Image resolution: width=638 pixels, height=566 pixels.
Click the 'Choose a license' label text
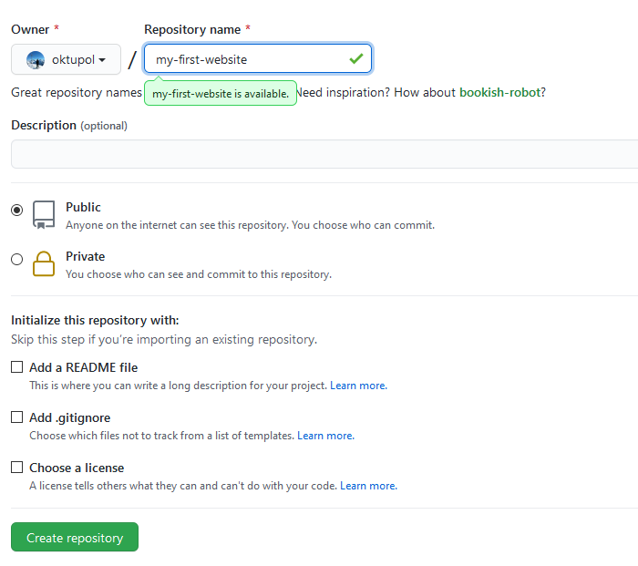[77, 468]
